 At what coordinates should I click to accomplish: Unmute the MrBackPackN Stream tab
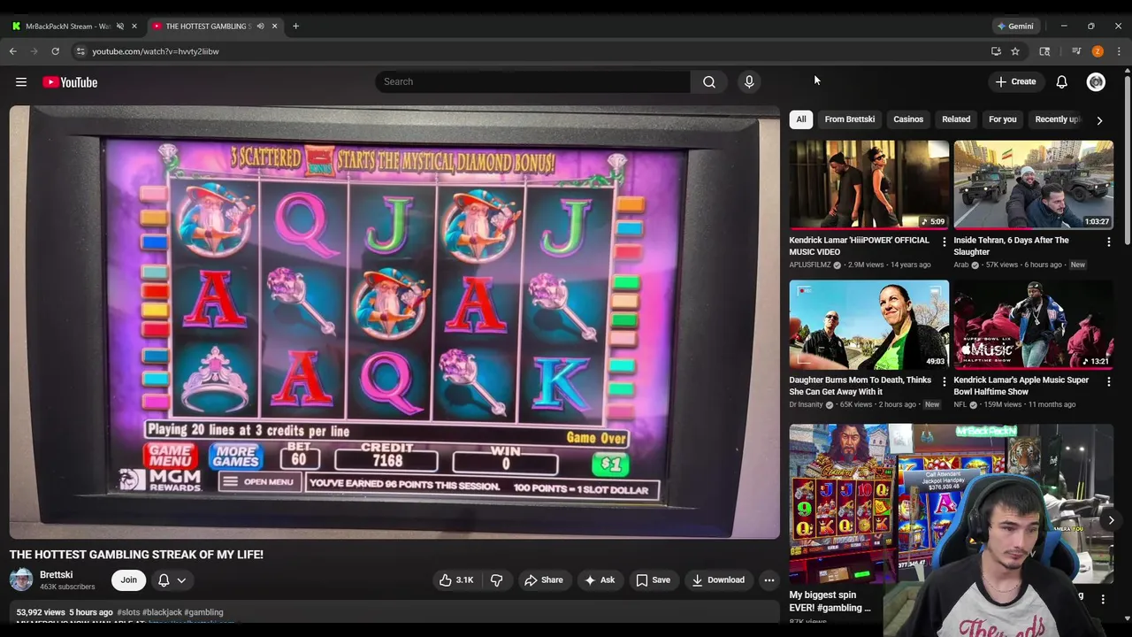(120, 27)
